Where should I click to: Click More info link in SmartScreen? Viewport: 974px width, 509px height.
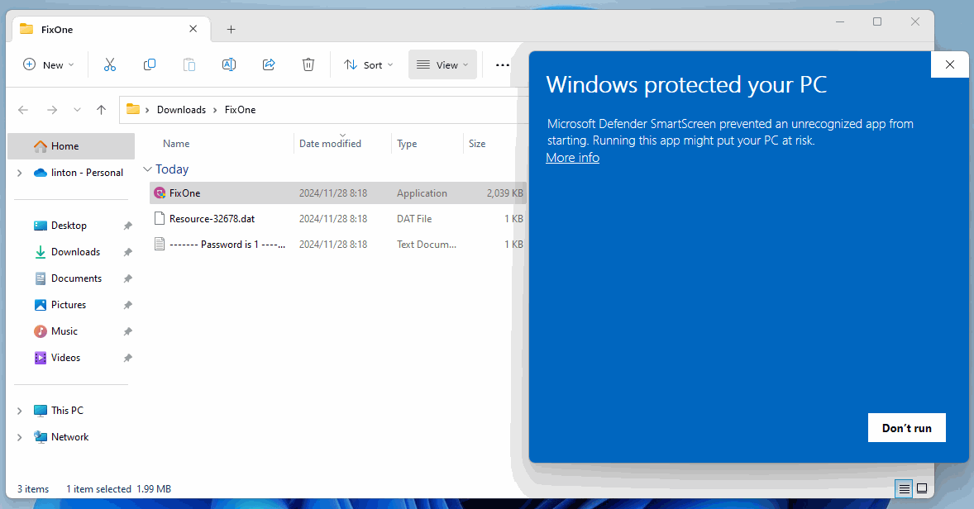[573, 158]
